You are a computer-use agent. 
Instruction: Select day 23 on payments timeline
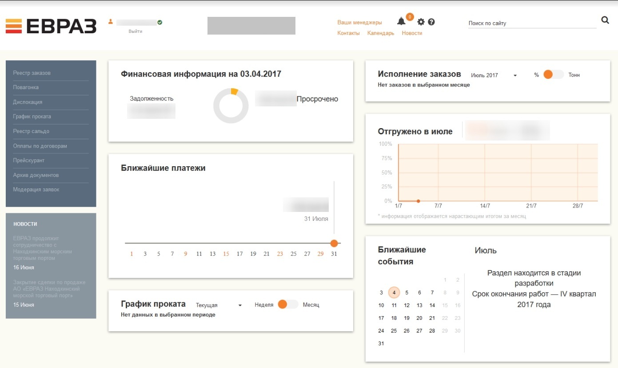(x=280, y=254)
